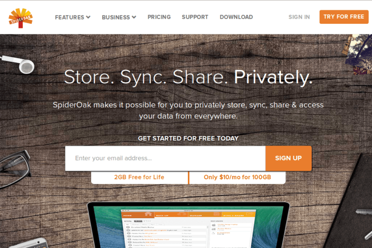372x248 pixels.
Task: Select the 2GB Free for Life tab
Action: coord(139,177)
